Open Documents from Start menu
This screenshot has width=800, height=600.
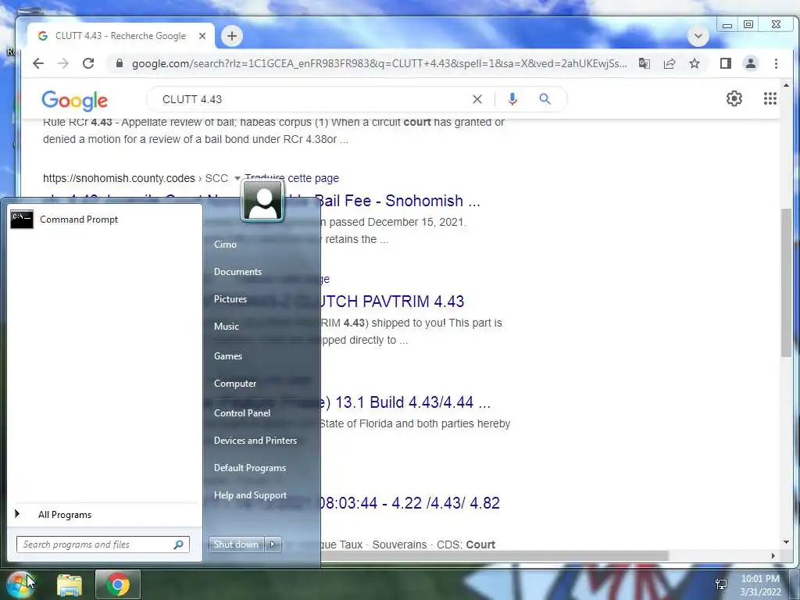[x=237, y=271]
